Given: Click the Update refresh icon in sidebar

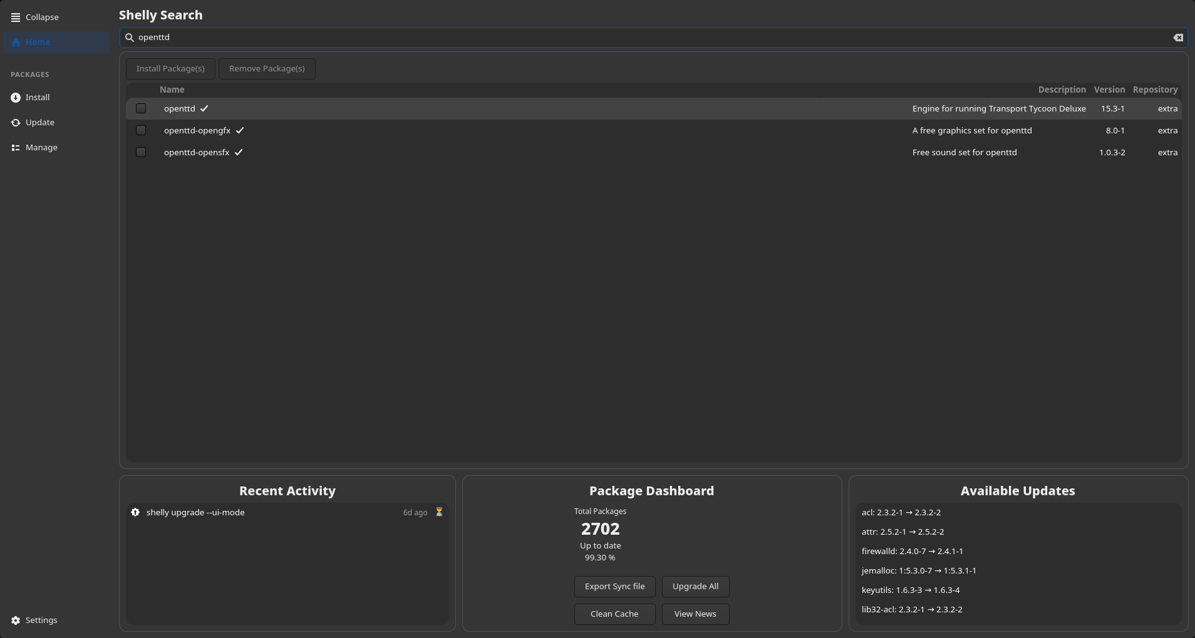Looking at the screenshot, I should (x=16, y=123).
